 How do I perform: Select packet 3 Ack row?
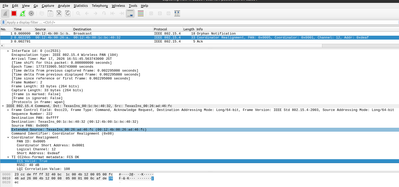coord(199,41)
